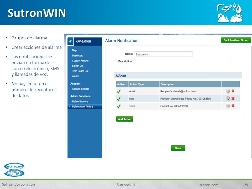Screen dimensions: 252x189
Task: Click the 'voice' action type cell
Action: click(x=144, y=106)
